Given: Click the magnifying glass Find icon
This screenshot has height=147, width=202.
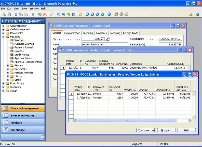Looking at the screenshot, I should pyautogui.click(x=51, y=14).
